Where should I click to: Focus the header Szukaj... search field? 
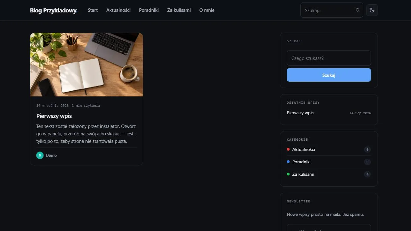click(331, 10)
